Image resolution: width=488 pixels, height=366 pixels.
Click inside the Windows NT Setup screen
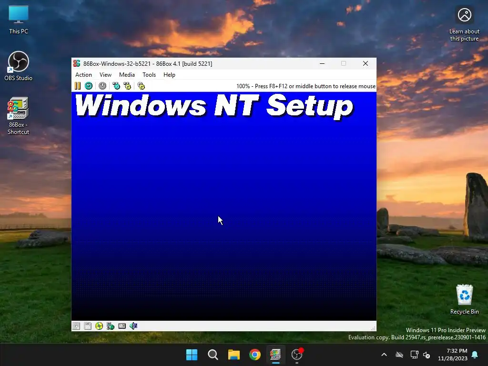click(224, 206)
